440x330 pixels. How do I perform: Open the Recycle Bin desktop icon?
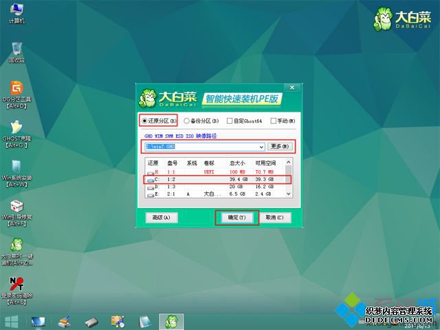tap(16, 52)
